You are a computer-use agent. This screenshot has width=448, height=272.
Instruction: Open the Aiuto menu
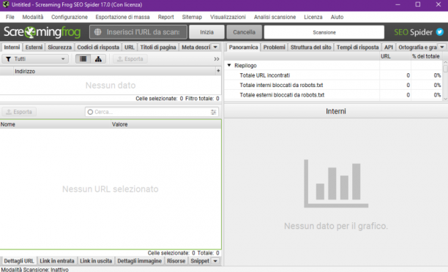(337, 17)
